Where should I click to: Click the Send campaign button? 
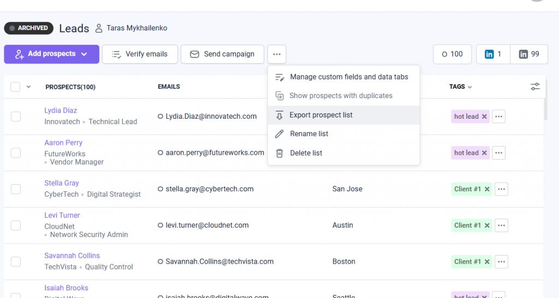click(222, 54)
